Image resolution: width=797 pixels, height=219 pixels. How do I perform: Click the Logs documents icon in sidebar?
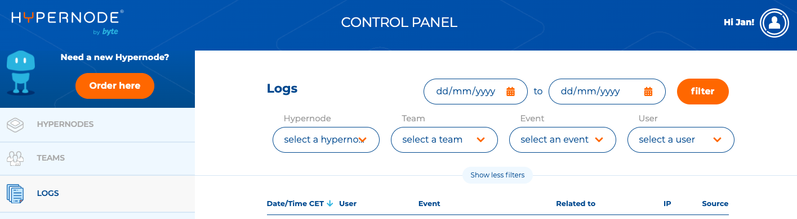tap(16, 193)
